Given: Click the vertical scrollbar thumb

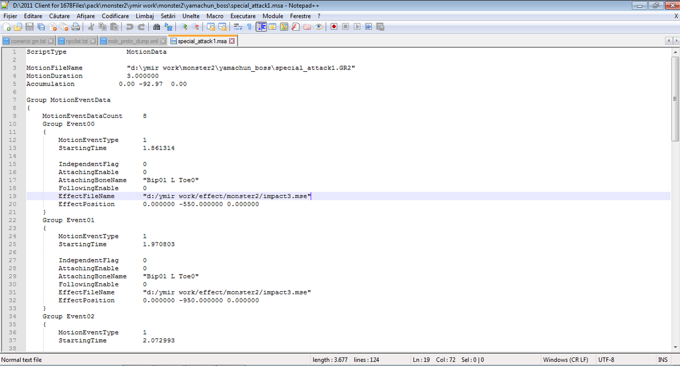Looking at the screenshot, I should tap(675, 98).
